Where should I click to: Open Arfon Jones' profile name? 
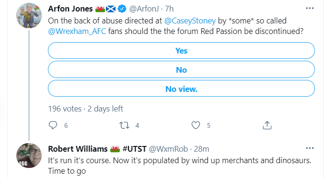(70, 9)
